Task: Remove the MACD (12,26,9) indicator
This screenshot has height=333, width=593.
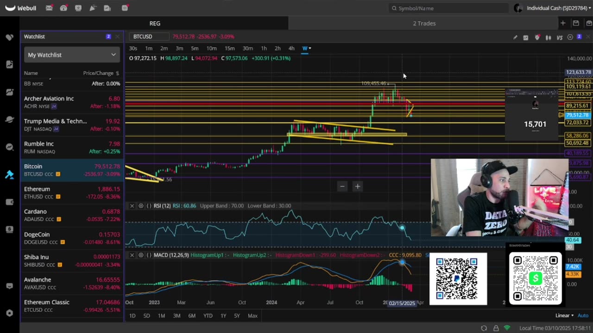Action: [132, 255]
